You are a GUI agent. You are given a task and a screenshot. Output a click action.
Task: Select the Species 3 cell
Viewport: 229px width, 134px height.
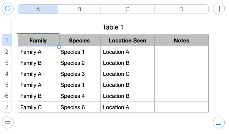pyautogui.click(x=79, y=74)
